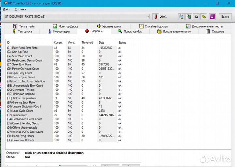
Task: Open the Справка menu
Action: [x=20, y=9]
